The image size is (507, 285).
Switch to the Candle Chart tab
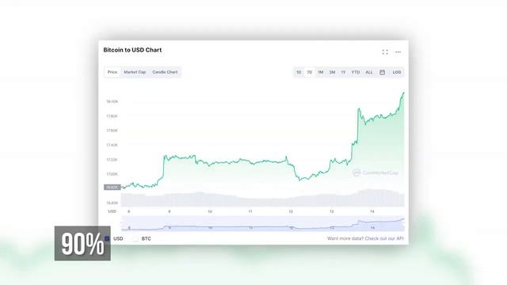pyautogui.click(x=165, y=72)
